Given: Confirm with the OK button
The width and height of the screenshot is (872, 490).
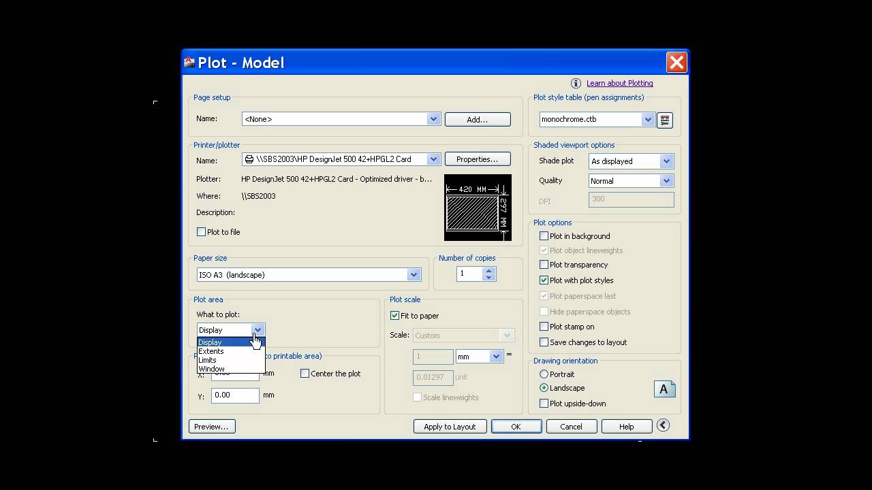Looking at the screenshot, I should [516, 427].
